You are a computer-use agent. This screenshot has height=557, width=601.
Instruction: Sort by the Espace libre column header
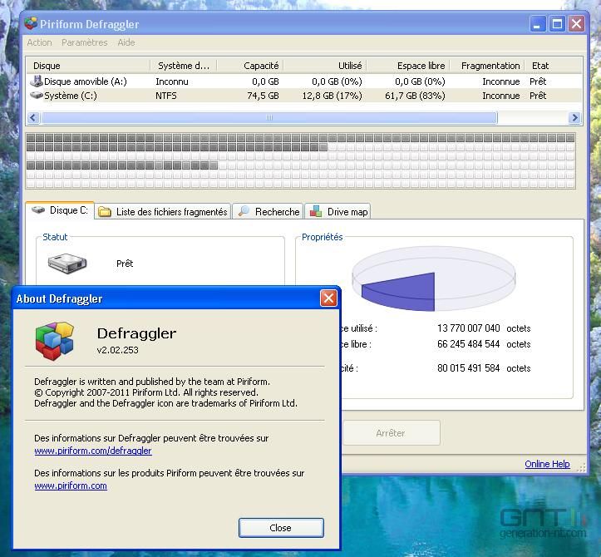click(408, 66)
